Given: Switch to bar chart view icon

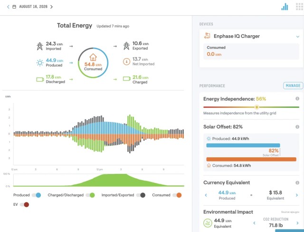Looking at the screenshot, I should click(x=285, y=7).
